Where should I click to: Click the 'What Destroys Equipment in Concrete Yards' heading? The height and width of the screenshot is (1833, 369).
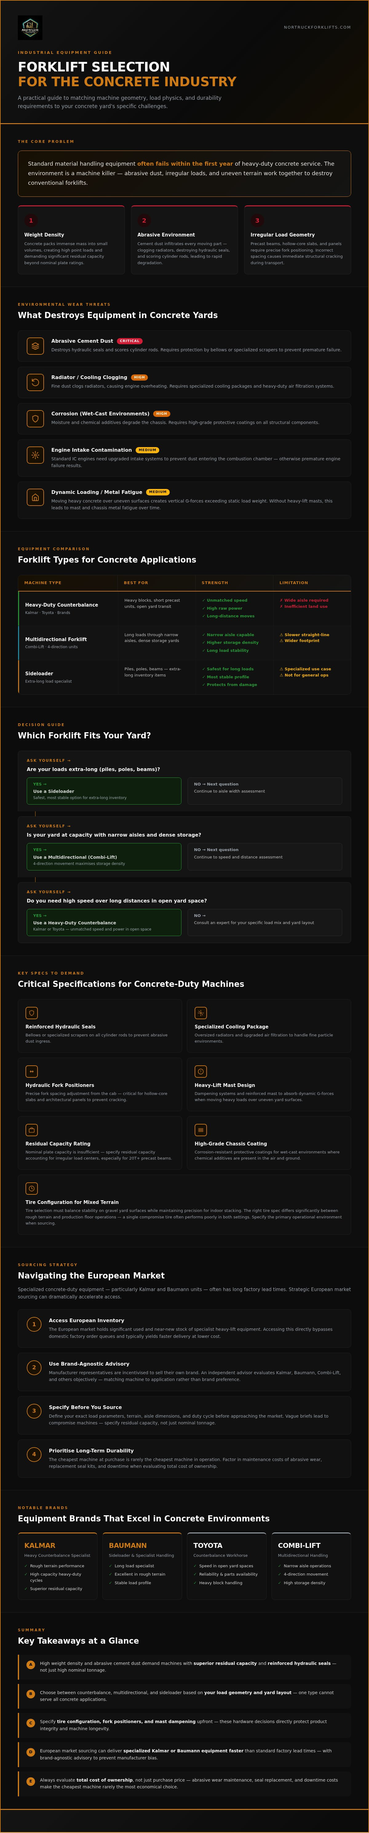coord(118,315)
